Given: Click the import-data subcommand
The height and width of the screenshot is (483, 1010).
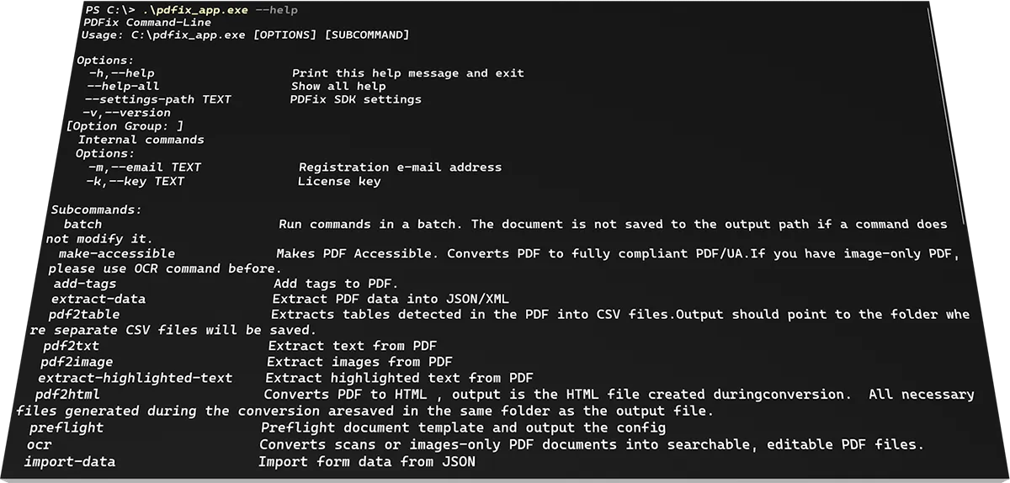Looking at the screenshot, I should 70,462.
